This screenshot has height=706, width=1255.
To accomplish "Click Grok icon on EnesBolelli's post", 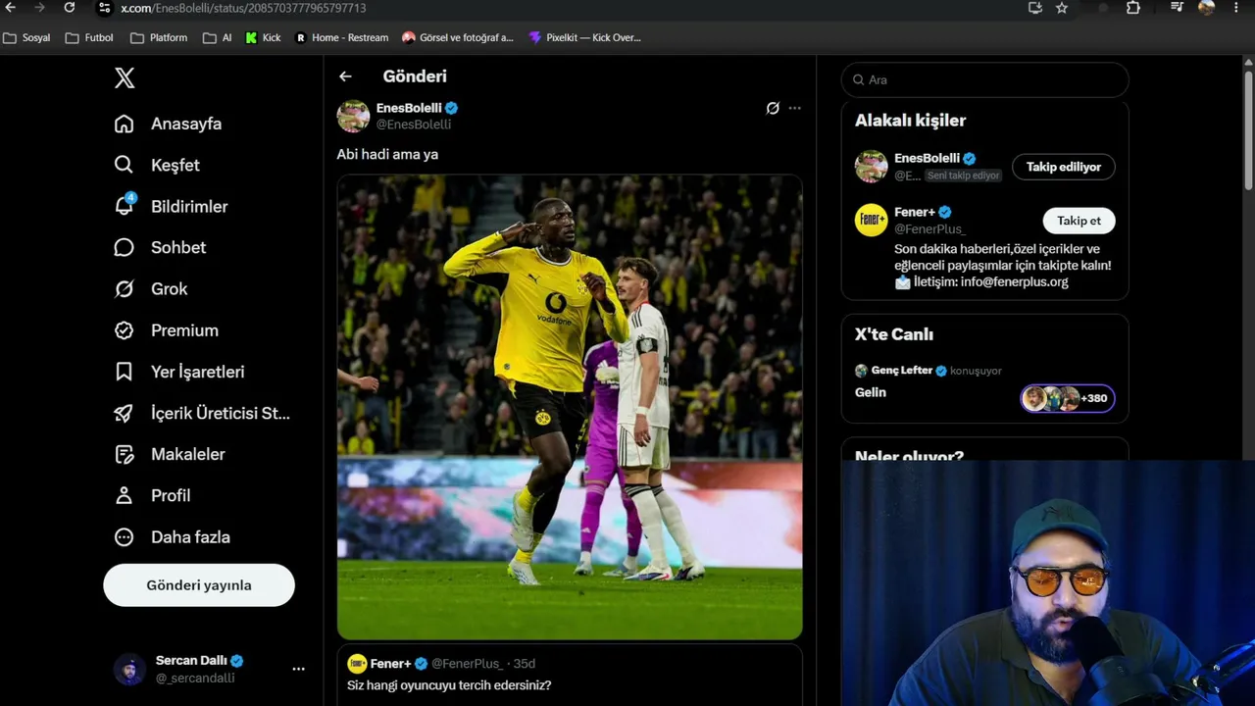I will [x=773, y=108].
